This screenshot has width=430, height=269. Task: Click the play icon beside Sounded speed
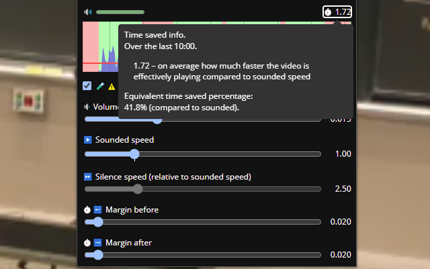(x=87, y=140)
